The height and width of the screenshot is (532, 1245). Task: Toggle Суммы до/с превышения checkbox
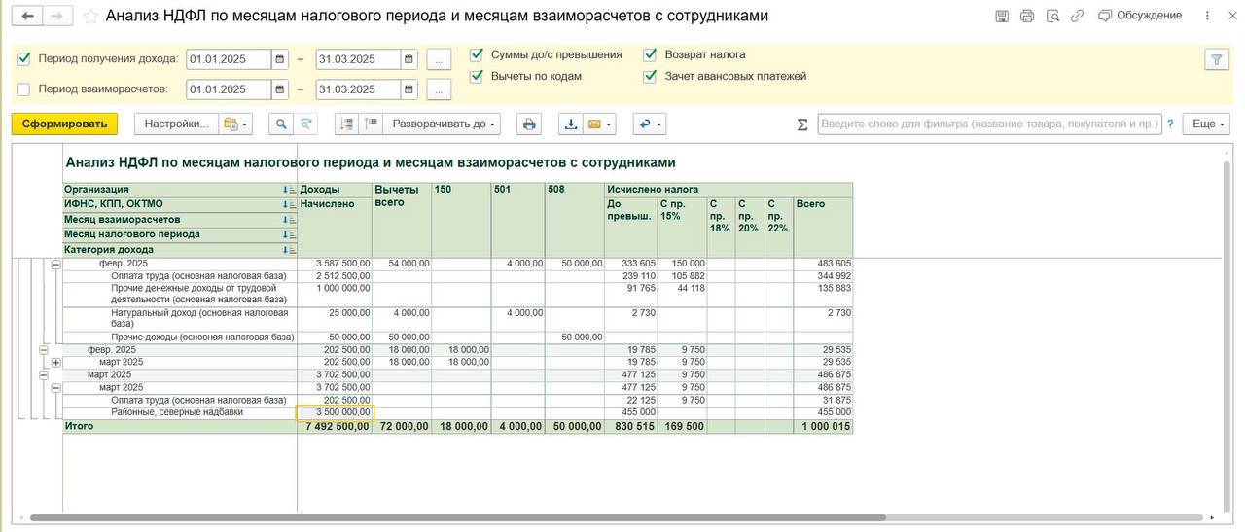point(477,54)
